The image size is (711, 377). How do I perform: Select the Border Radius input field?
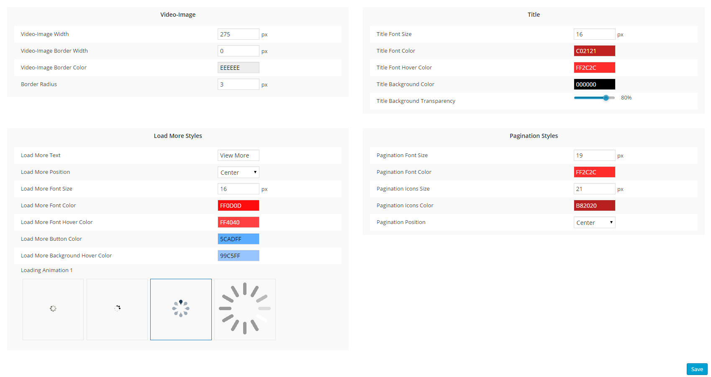238,84
